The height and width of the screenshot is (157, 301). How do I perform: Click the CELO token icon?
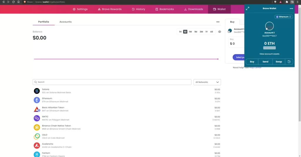pyautogui.click(x=37, y=136)
